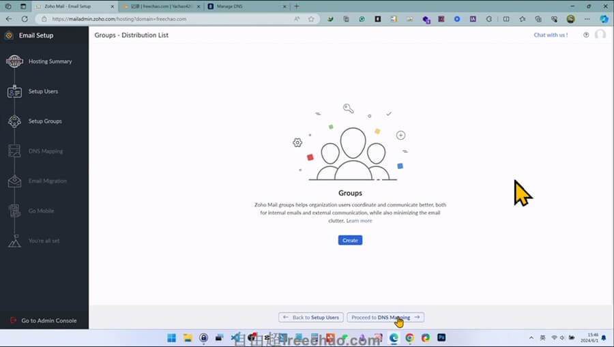The image size is (614, 347).
Task: Open a new browser tab
Action: [x=297, y=6]
